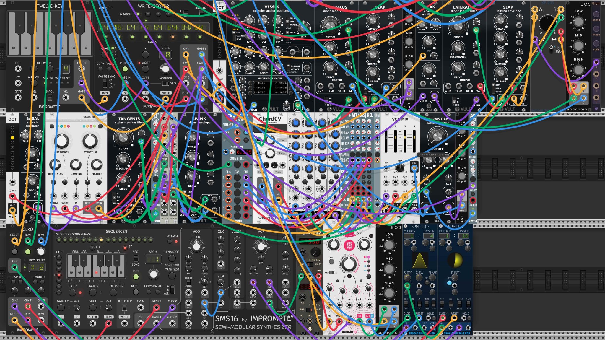Click the FREQUENCY knob on Resonator
The image size is (605, 340).
(x=61, y=141)
